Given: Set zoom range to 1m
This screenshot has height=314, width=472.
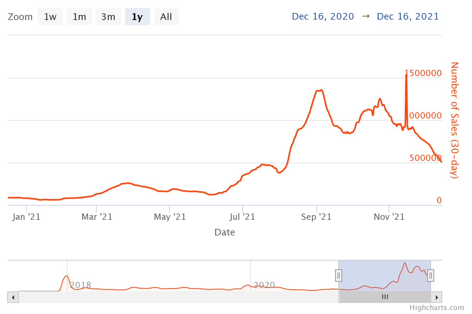Looking at the screenshot, I should click(x=79, y=17).
